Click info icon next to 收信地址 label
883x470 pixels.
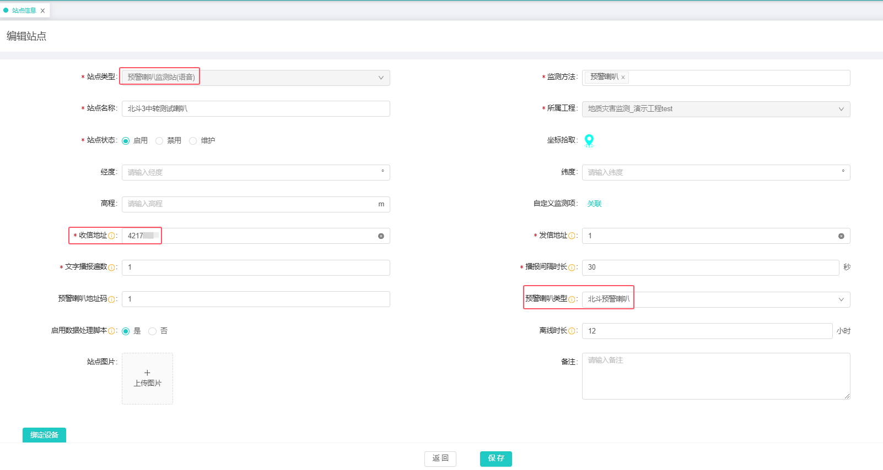(112, 236)
